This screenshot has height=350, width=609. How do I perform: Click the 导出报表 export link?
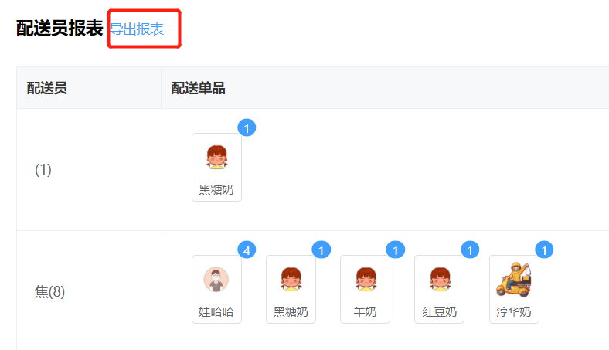(137, 29)
